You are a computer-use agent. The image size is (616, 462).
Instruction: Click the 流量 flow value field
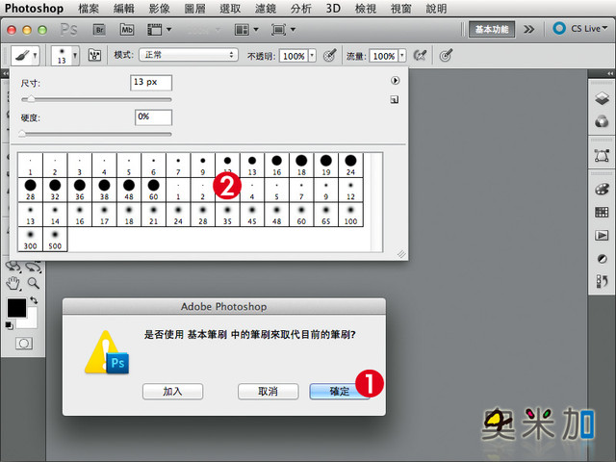click(383, 56)
